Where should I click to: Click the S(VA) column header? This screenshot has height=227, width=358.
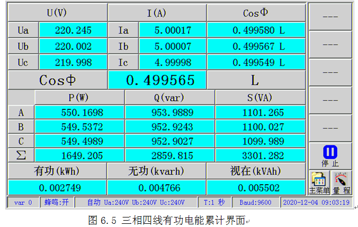tap(260, 97)
